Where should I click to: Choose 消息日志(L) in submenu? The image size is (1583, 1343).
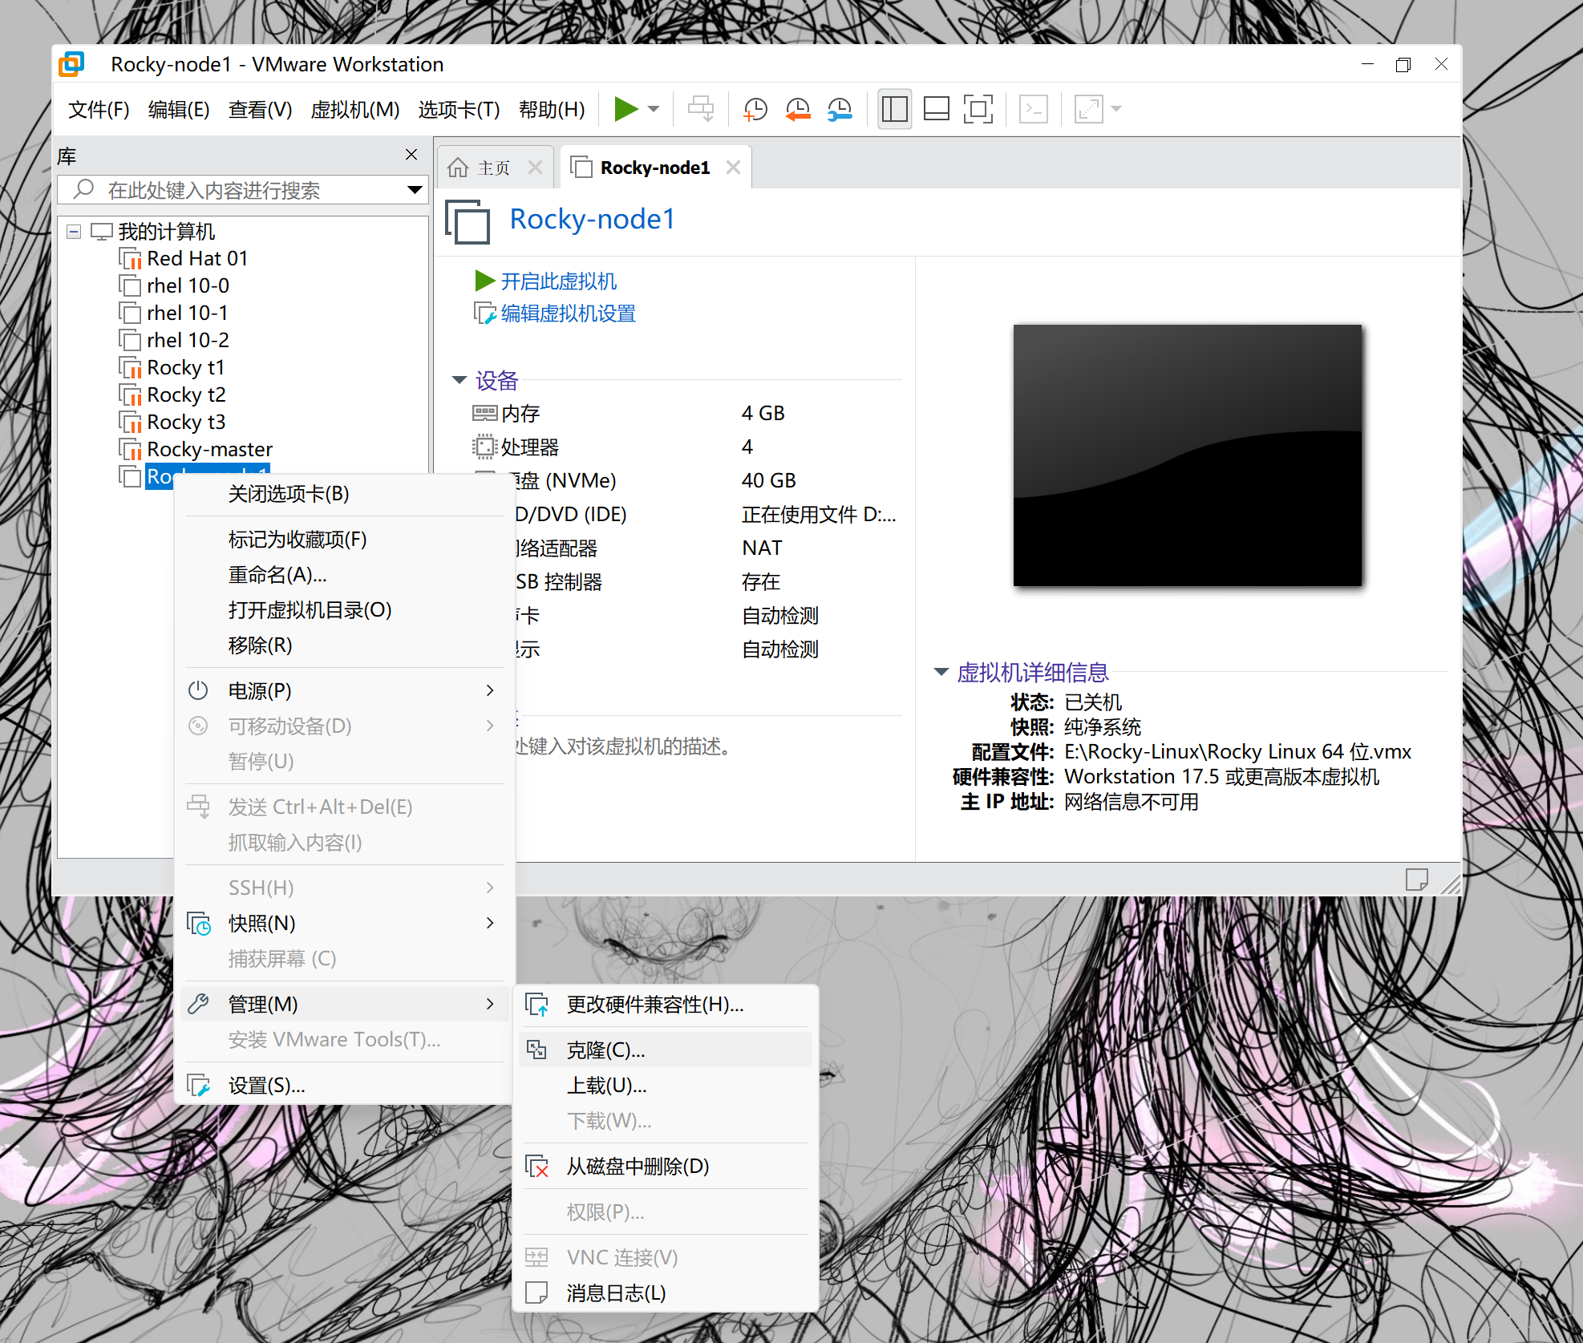(666, 1293)
